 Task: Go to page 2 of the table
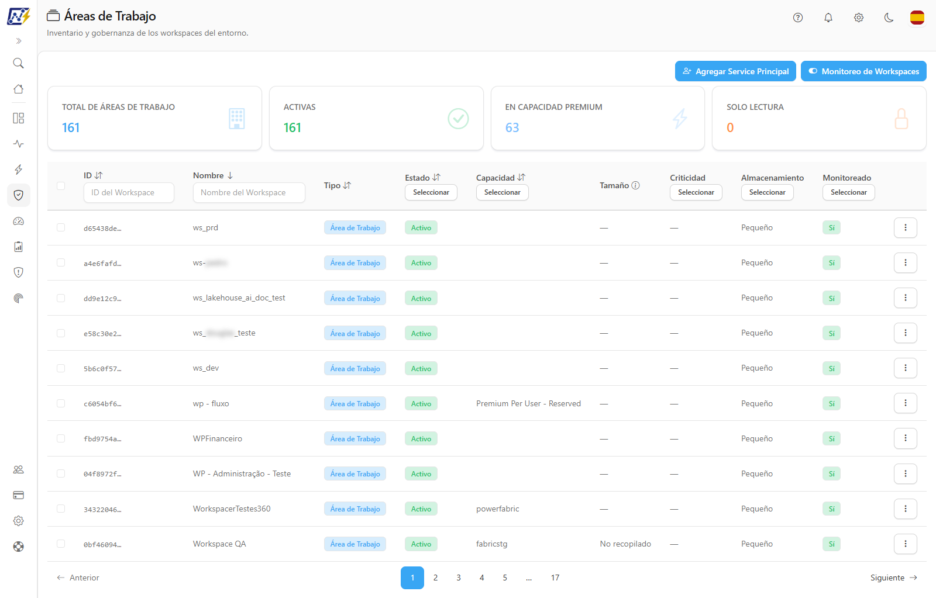click(x=435, y=578)
